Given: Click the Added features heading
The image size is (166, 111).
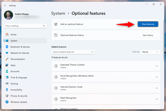Looking at the screenshot, I should (x=59, y=47).
